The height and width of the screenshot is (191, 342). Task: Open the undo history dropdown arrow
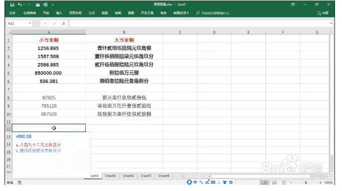[24, 5]
